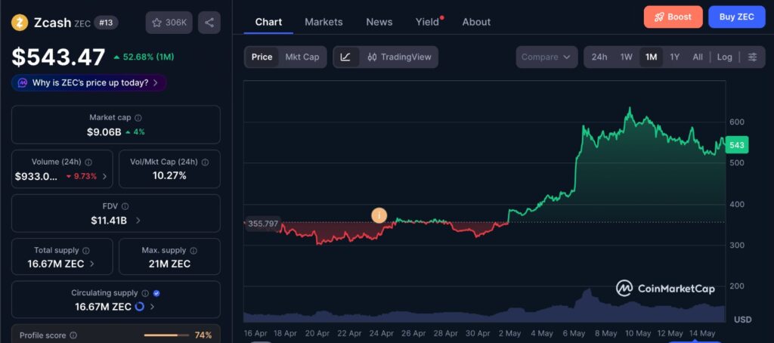Set chart range to 1M

(651, 57)
